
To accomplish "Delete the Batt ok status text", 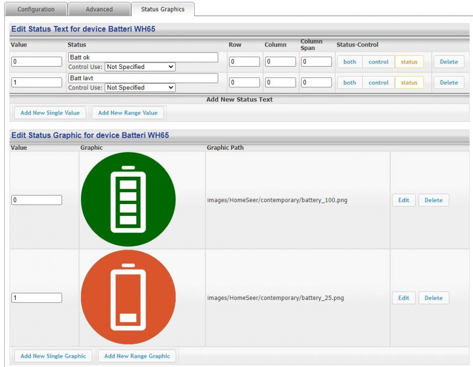I will pyautogui.click(x=448, y=62).
